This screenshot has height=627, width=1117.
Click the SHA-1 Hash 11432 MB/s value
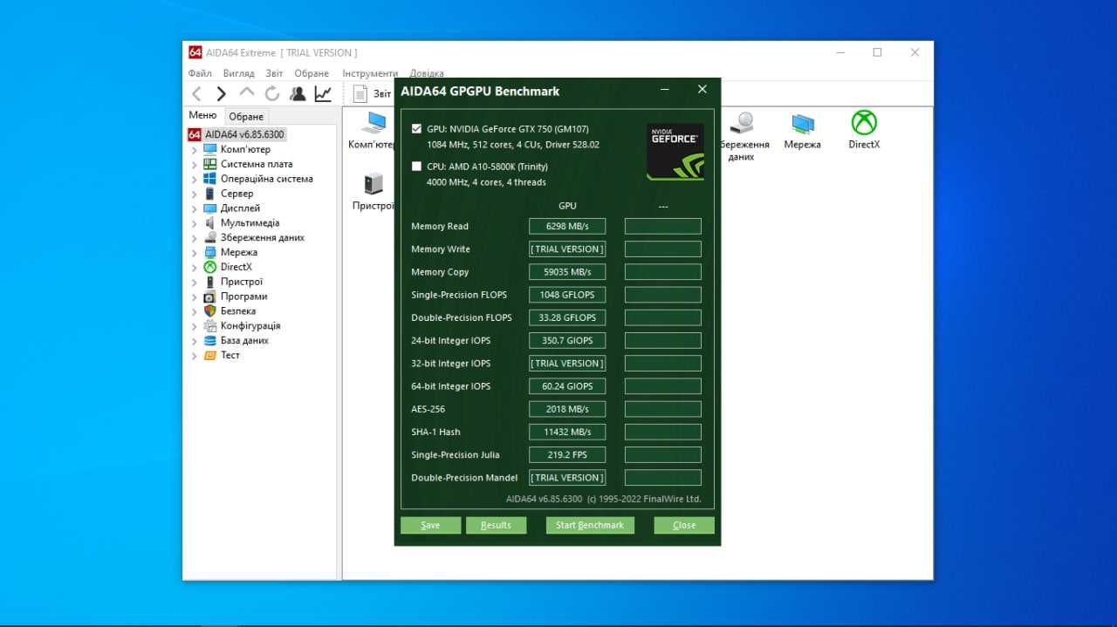tap(567, 432)
